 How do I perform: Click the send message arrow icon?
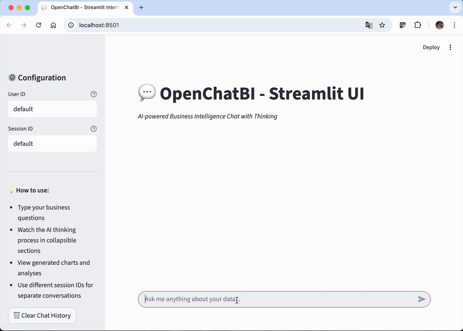click(421, 299)
